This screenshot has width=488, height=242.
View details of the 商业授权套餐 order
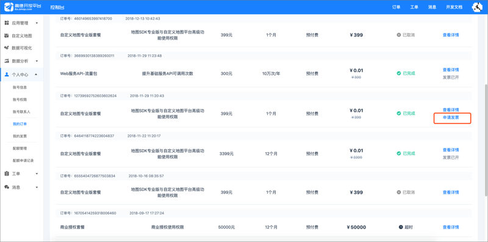click(451, 227)
